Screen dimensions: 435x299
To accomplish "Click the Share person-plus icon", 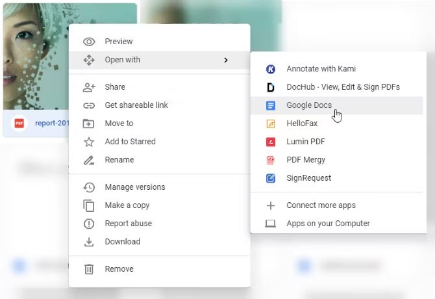I will point(89,87).
